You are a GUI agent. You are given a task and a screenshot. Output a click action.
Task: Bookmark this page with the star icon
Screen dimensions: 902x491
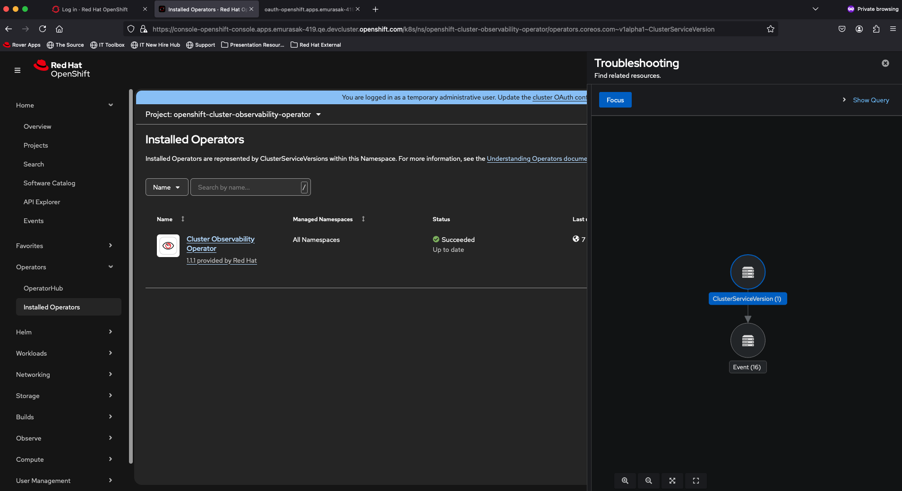pos(770,29)
